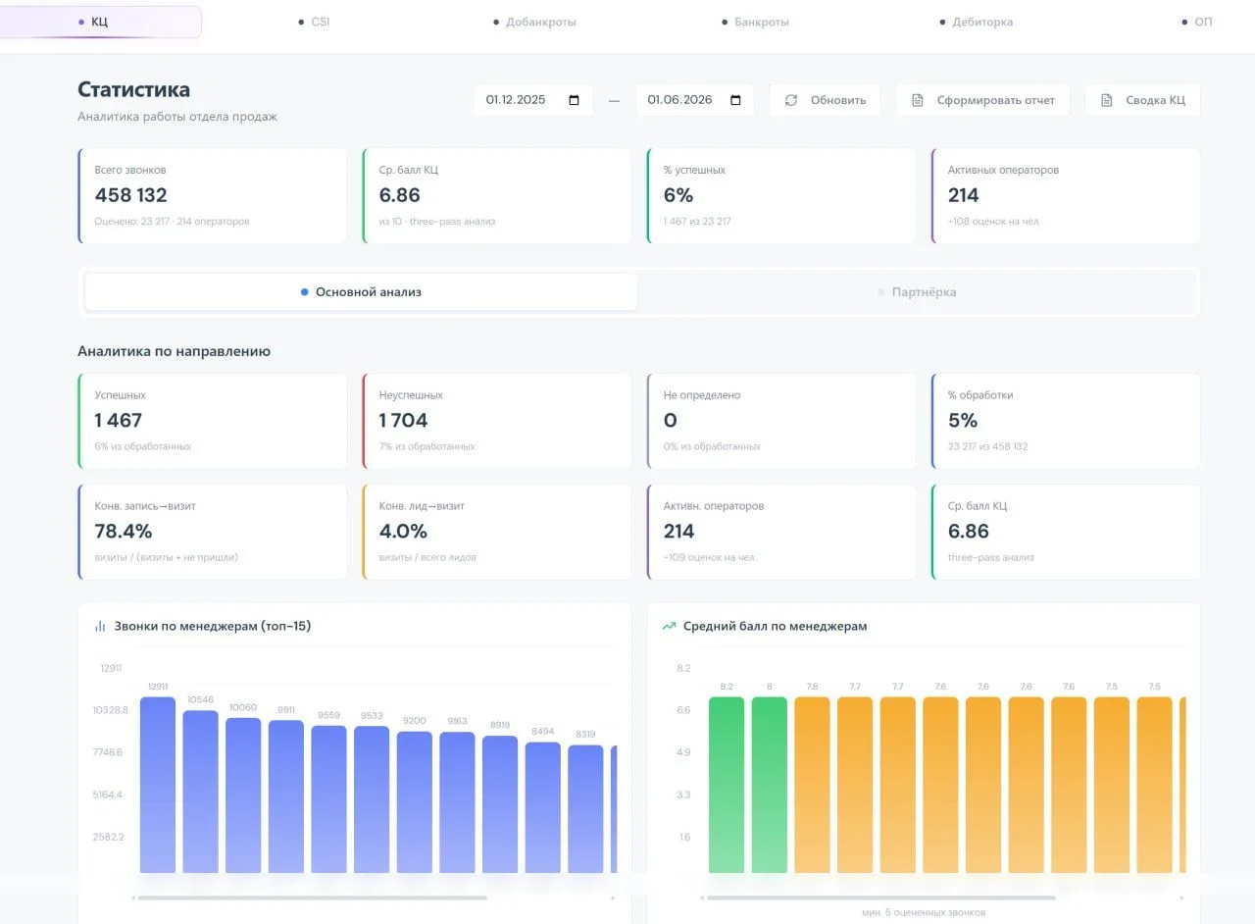Click the Обновить button

(x=825, y=100)
